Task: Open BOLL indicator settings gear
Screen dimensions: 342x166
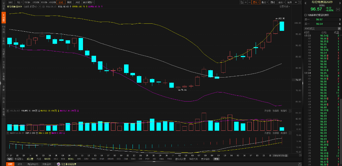Action: tap(43, 7)
